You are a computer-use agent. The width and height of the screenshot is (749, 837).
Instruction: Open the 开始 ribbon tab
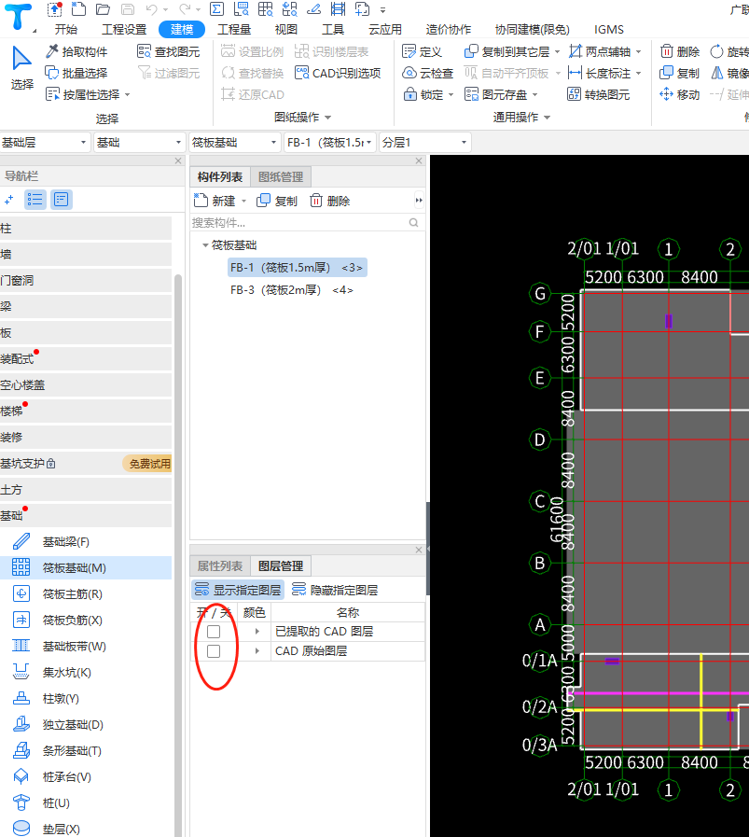coord(66,29)
